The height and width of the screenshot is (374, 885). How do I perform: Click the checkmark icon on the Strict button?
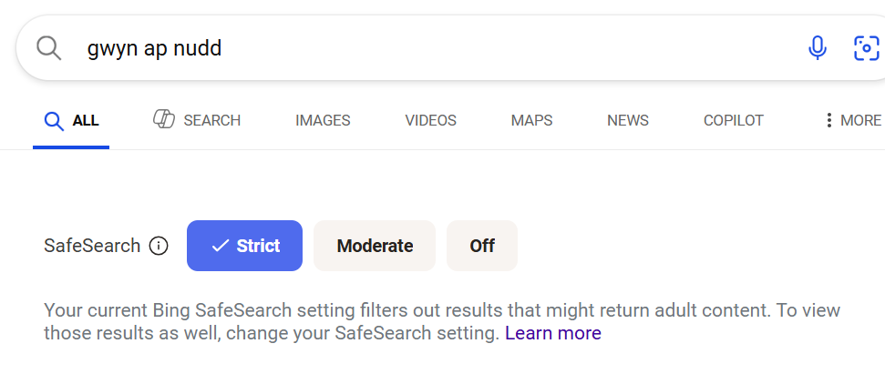(x=220, y=246)
